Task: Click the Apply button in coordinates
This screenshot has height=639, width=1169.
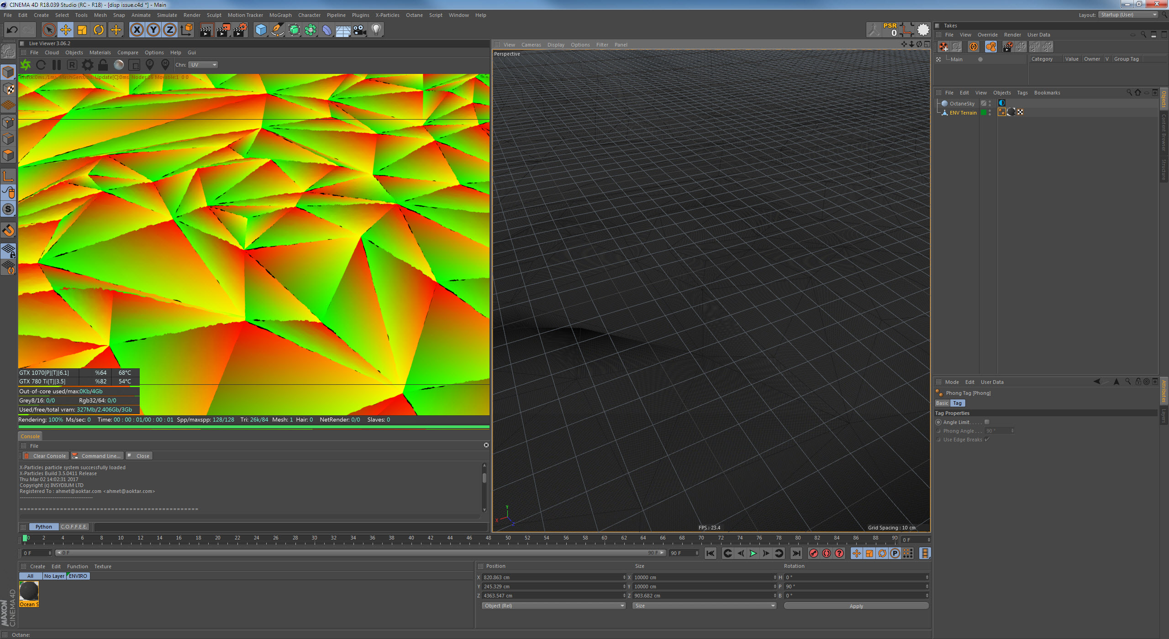Action: coord(856,606)
